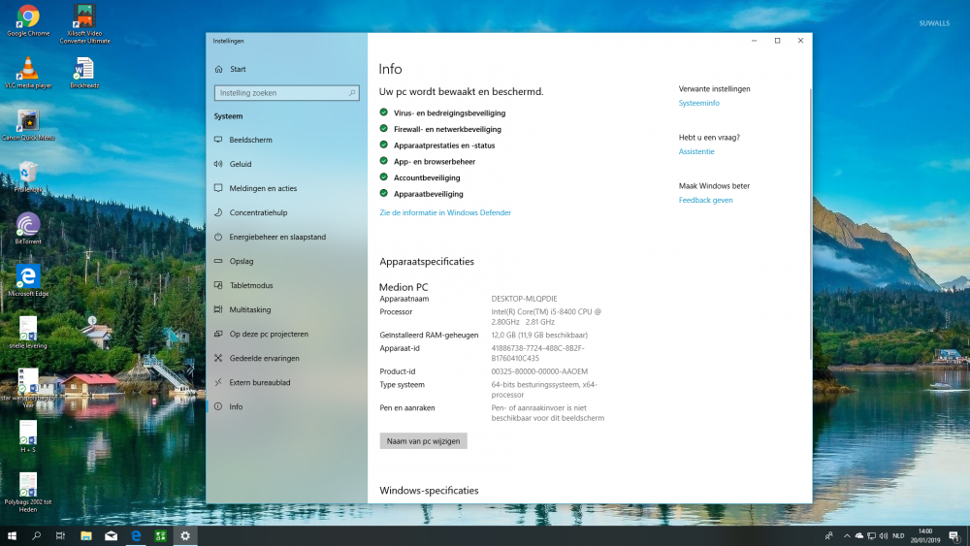Select the Opslag storage icon
Viewport: 970px width, 546px height.
click(217, 261)
